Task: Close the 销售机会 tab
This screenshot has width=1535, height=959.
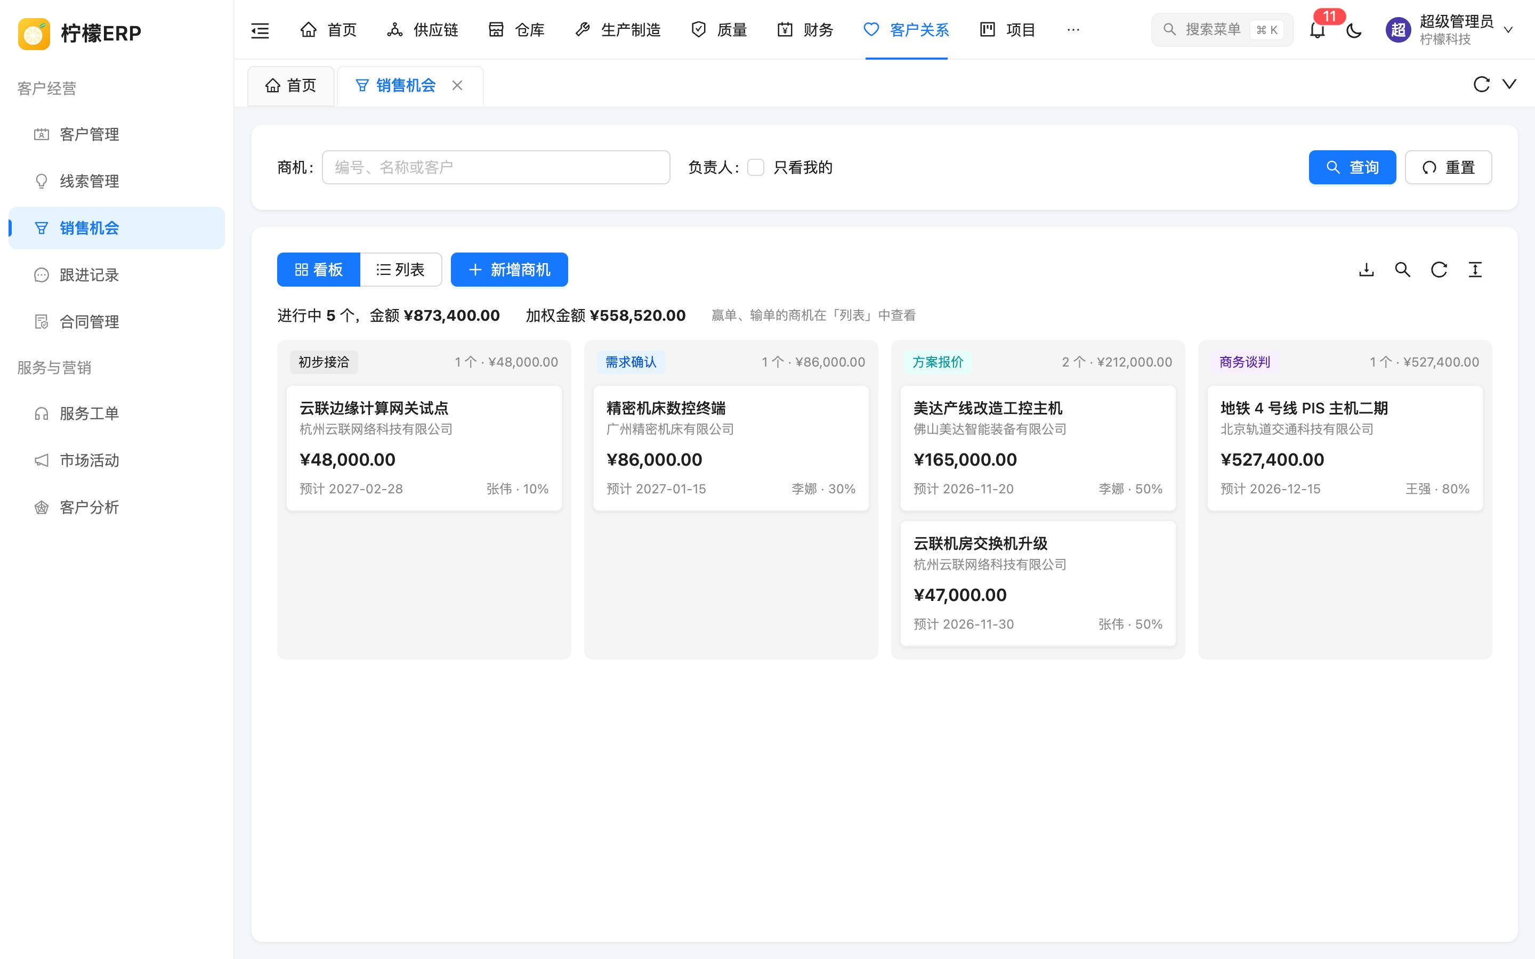Action: click(x=457, y=86)
